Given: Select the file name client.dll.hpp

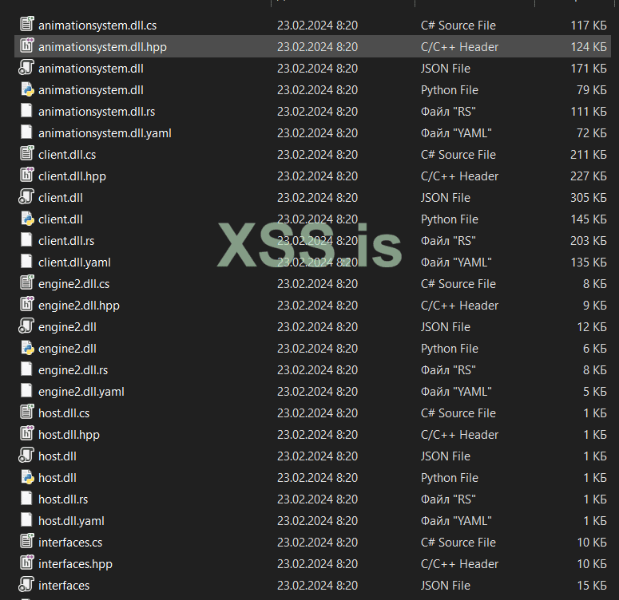Looking at the screenshot, I should [72, 176].
